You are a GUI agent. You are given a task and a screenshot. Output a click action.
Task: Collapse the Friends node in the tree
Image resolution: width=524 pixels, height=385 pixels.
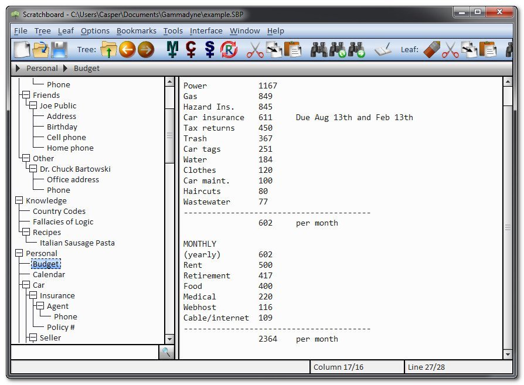[26, 96]
